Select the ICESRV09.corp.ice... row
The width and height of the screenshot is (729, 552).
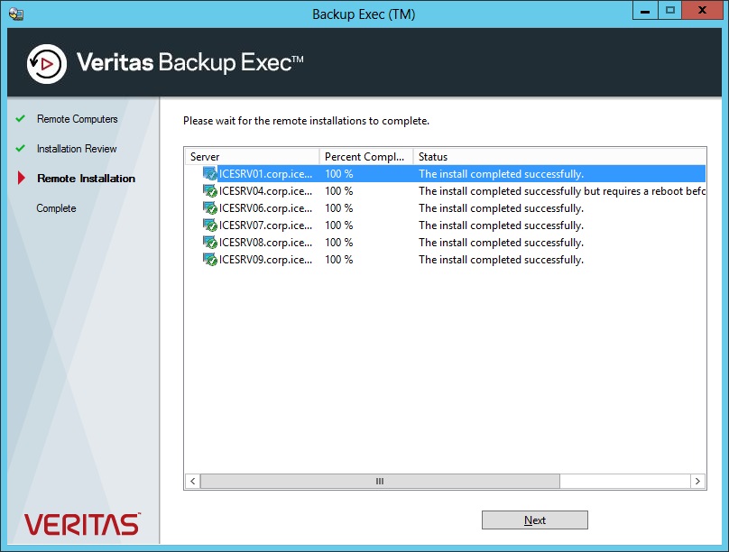click(446, 260)
